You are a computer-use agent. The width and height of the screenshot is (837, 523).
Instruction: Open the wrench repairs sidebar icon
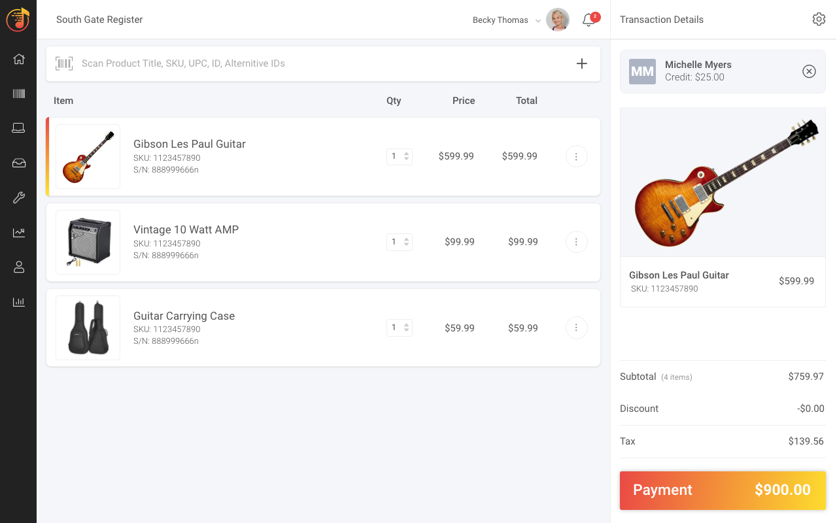19,197
